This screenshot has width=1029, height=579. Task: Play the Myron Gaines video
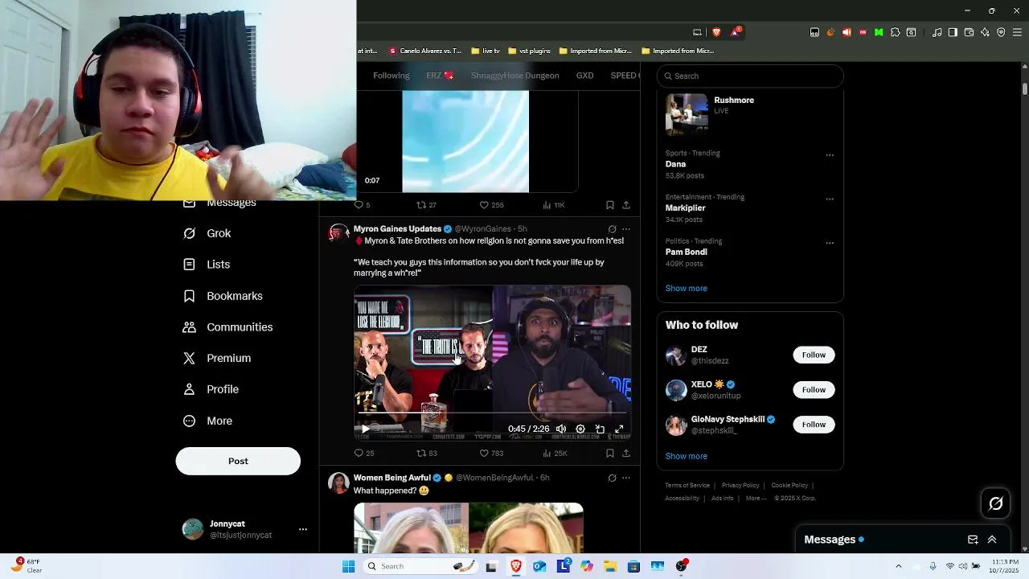tap(365, 429)
